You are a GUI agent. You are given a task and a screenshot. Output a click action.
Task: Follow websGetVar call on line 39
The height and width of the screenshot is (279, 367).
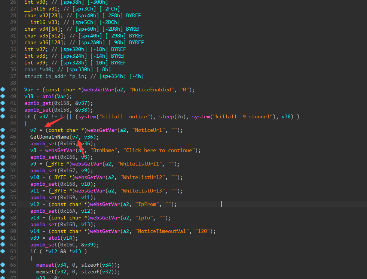point(99,90)
